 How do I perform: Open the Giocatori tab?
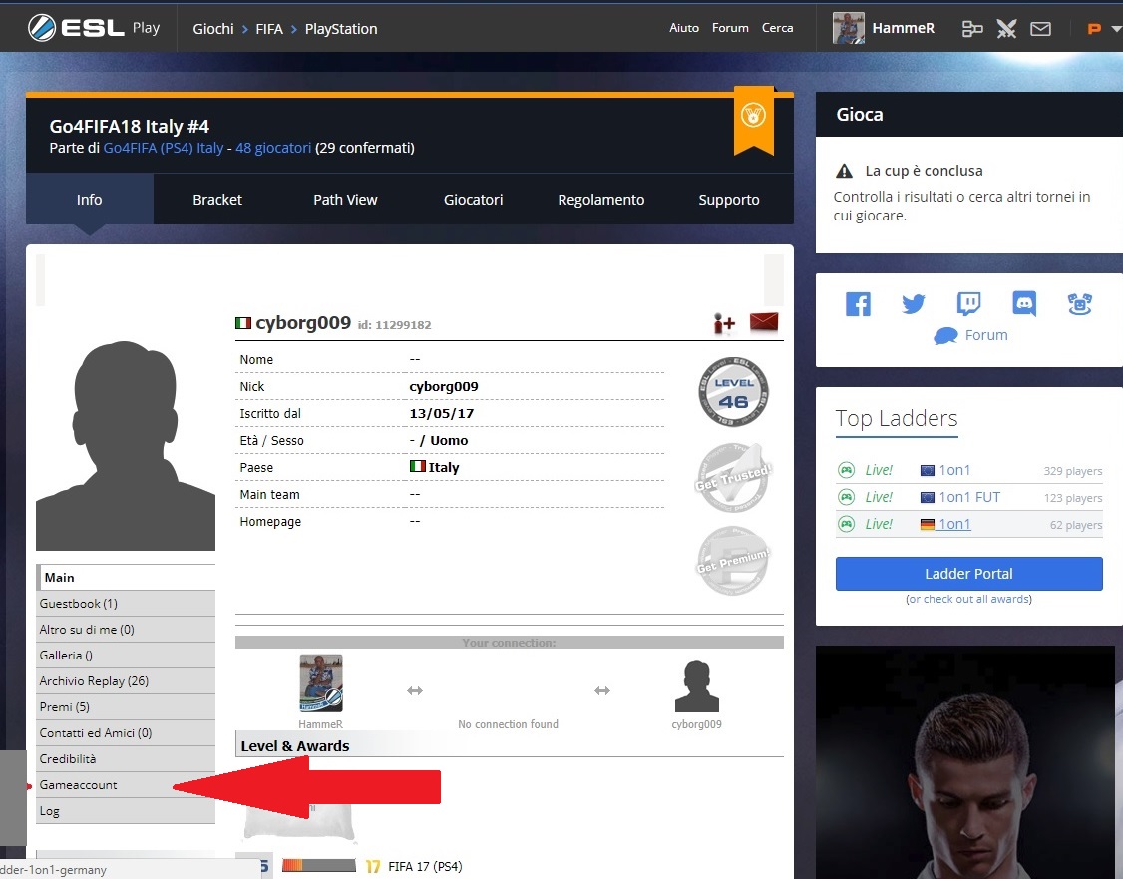tap(473, 200)
